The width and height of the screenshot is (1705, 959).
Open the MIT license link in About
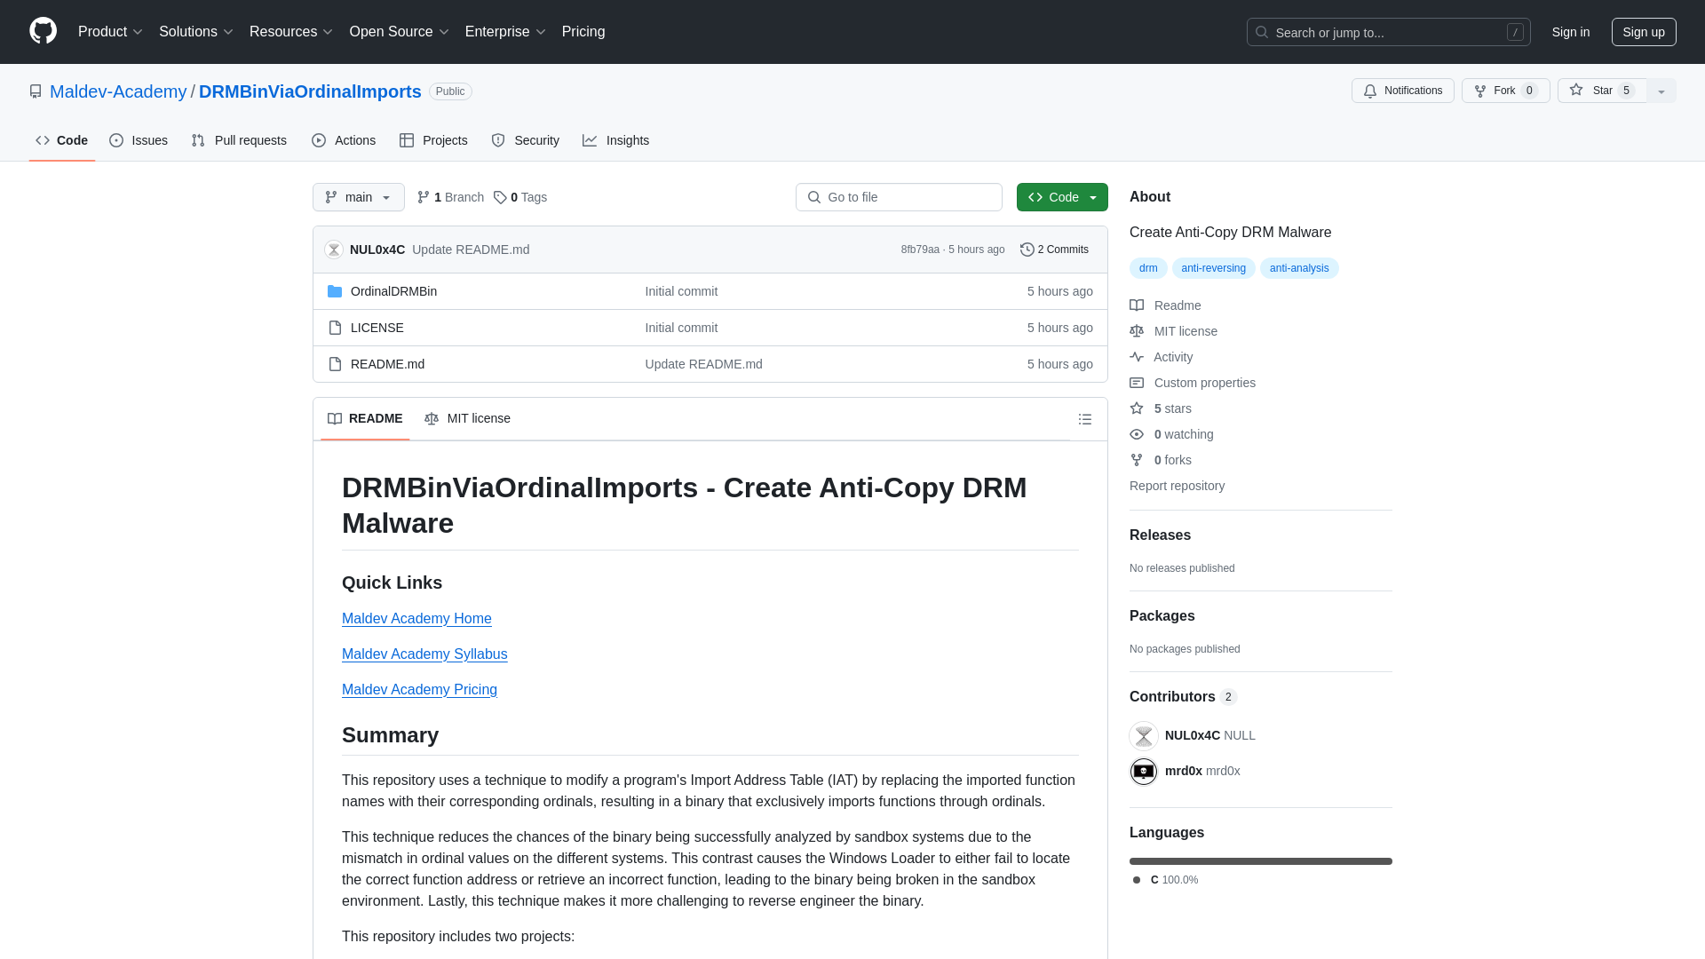coord(1174,331)
